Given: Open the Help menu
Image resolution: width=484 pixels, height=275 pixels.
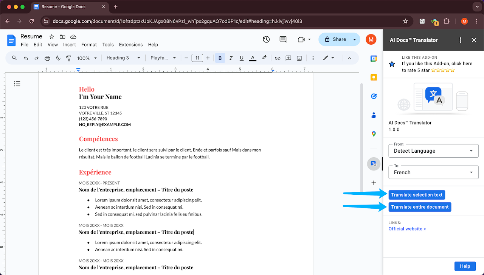Looking at the screenshot, I should [x=153, y=45].
